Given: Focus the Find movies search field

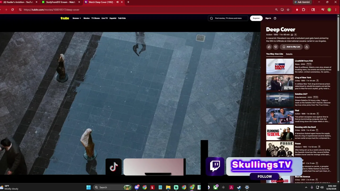Looking at the screenshot, I should point(228,18).
